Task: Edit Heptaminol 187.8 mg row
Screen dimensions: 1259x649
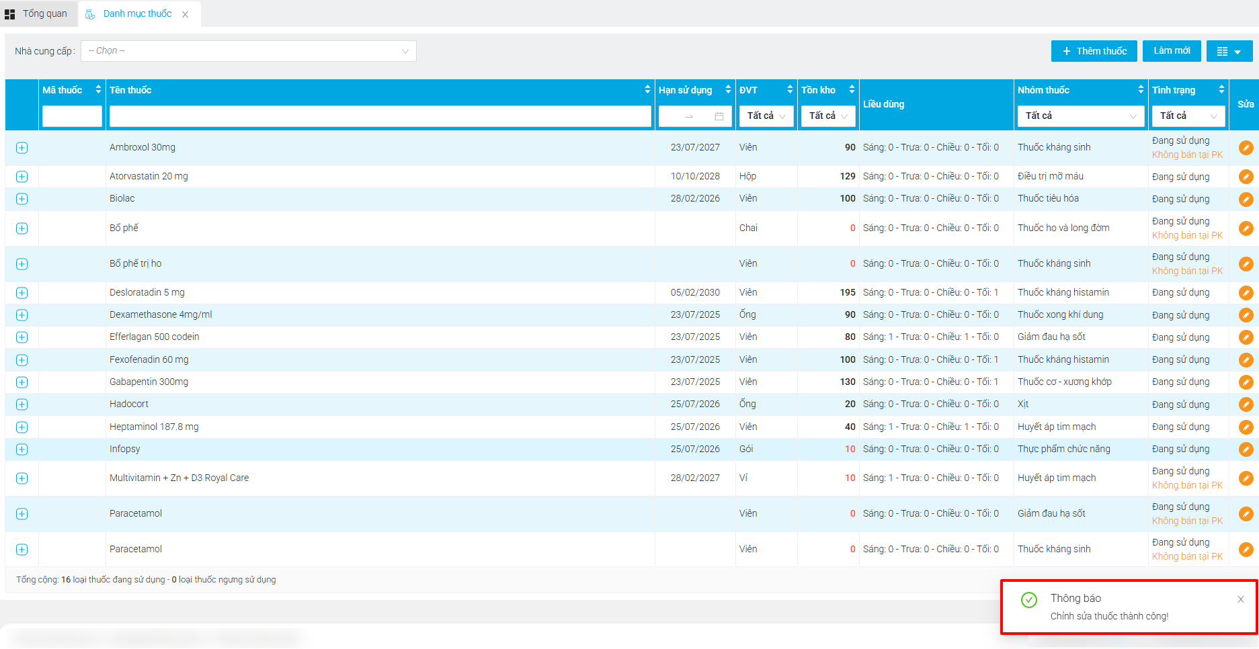Action: coord(1246,427)
